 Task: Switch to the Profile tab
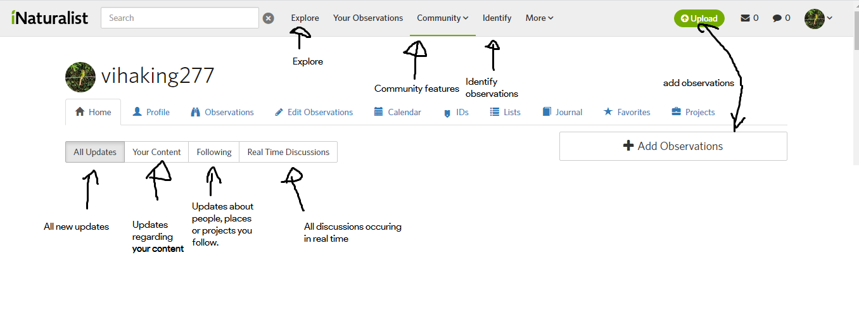coord(151,112)
